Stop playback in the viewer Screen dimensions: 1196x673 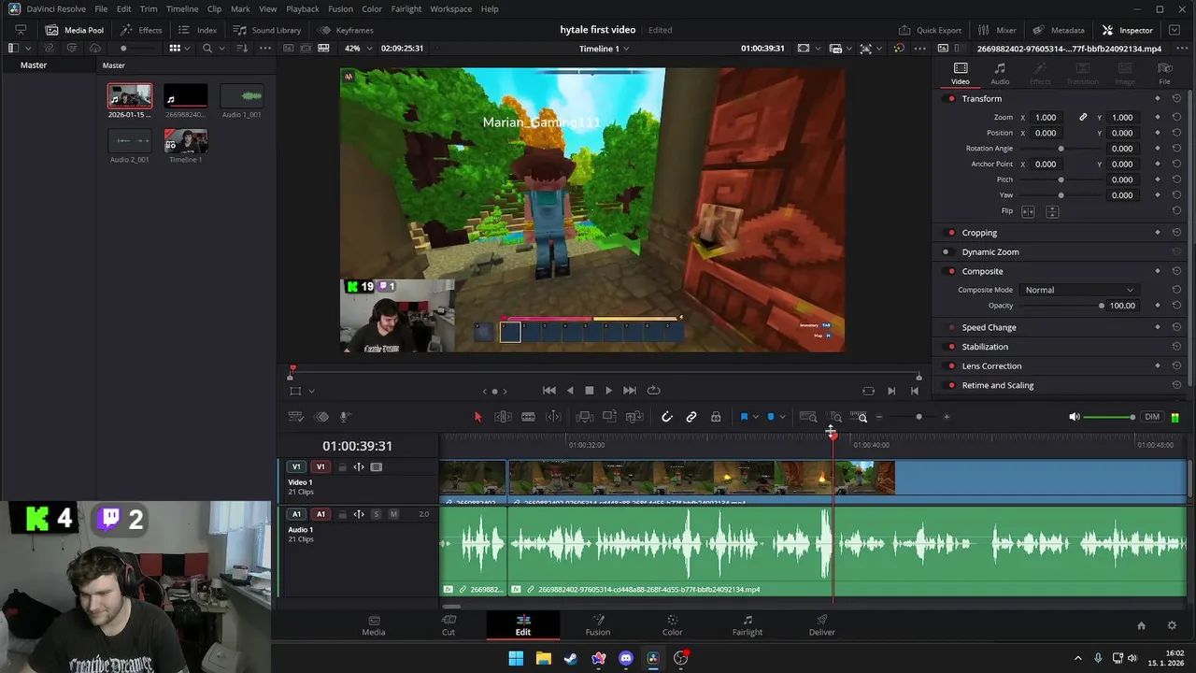click(x=589, y=391)
